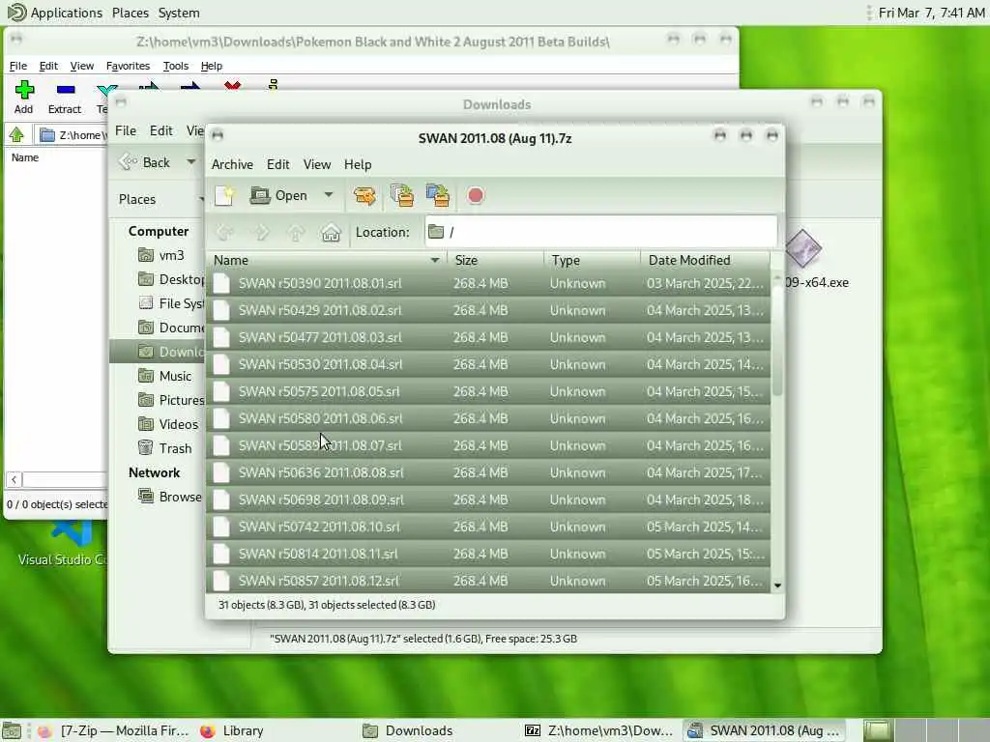Open the System menu in the top panel
The height and width of the screenshot is (742, 990).
point(179,13)
